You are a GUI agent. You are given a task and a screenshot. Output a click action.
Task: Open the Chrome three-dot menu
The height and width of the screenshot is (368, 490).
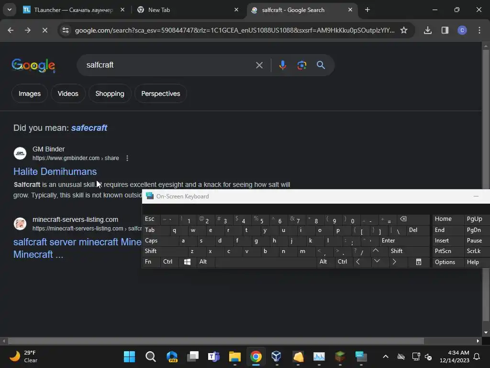(479, 30)
